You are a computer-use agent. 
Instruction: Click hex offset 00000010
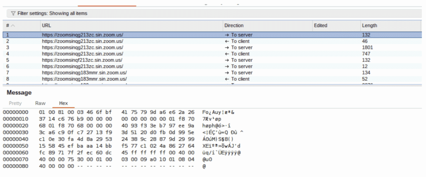(15, 119)
